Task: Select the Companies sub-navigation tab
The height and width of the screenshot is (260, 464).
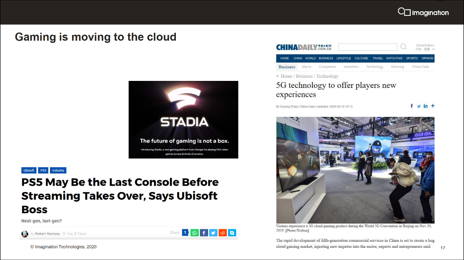Action: click(327, 67)
